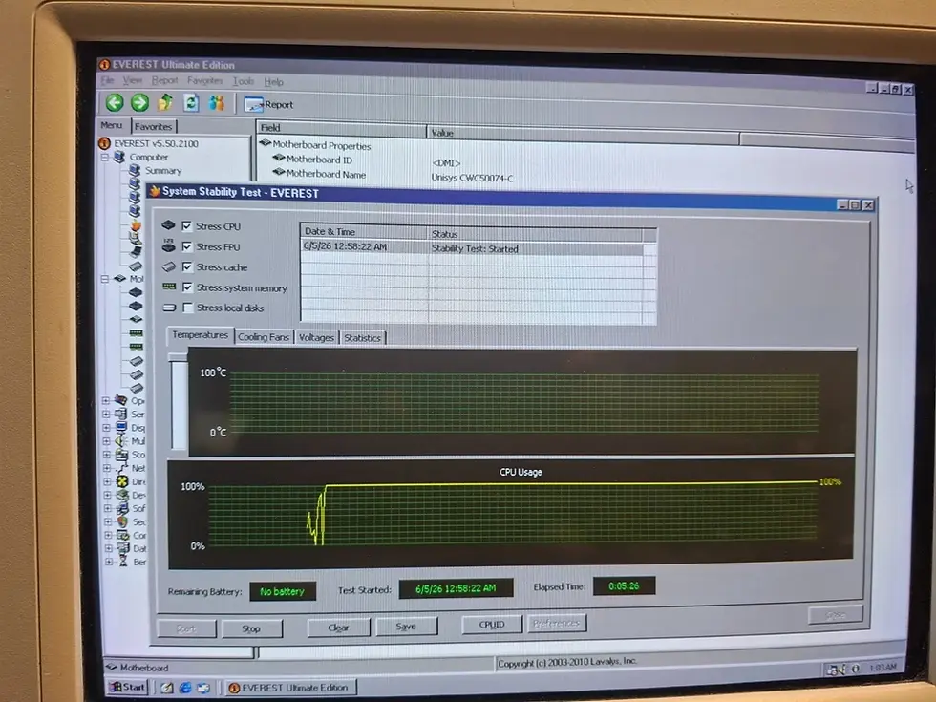Select the Computer tree node icon
The image size is (936, 702).
(119, 157)
